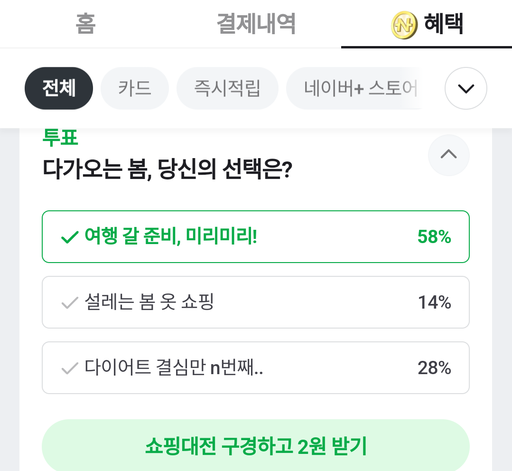Vote for 여행 갈 준비, 미리미리!
This screenshot has width=512, height=471.
(x=256, y=237)
